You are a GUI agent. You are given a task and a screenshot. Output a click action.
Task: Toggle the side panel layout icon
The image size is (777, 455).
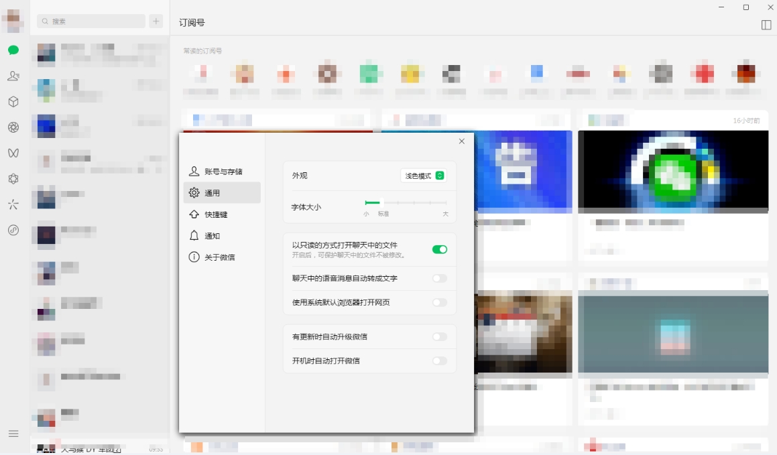766,24
